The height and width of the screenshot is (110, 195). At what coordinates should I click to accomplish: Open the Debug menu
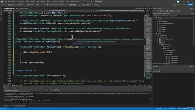click(33, 2)
